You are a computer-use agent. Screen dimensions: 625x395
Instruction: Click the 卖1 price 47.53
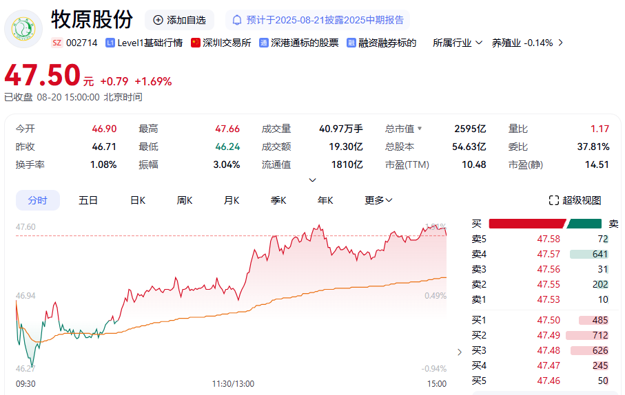[x=549, y=299]
